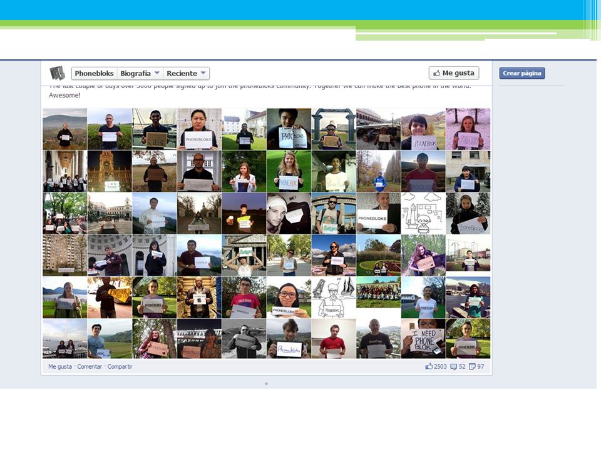Click the Me gusta thumbs-up button

coord(454,73)
